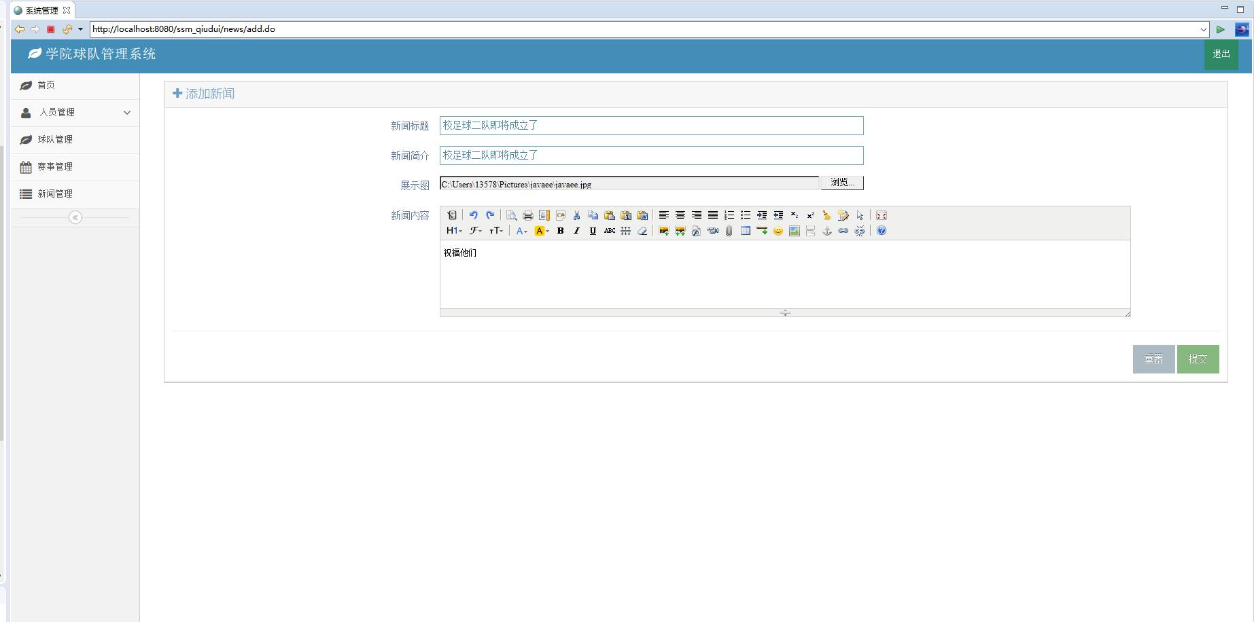Toggle bold formatting
Viewport: 1254px width, 622px height.
click(x=561, y=231)
